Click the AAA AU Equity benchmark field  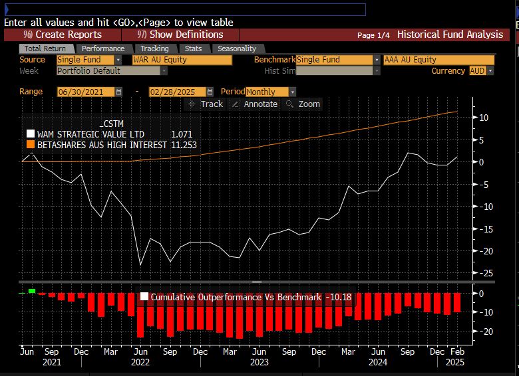439,60
